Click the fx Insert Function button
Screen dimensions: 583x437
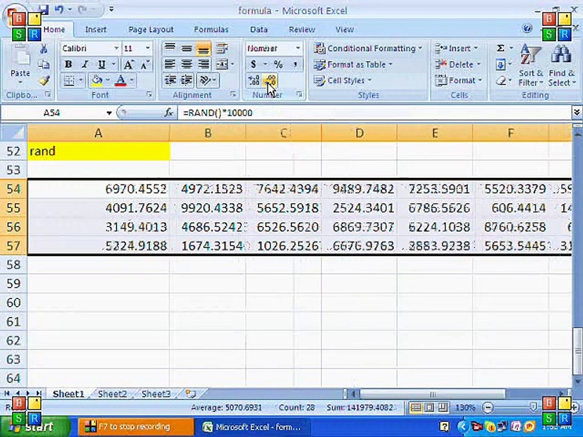tap(169, 113)
